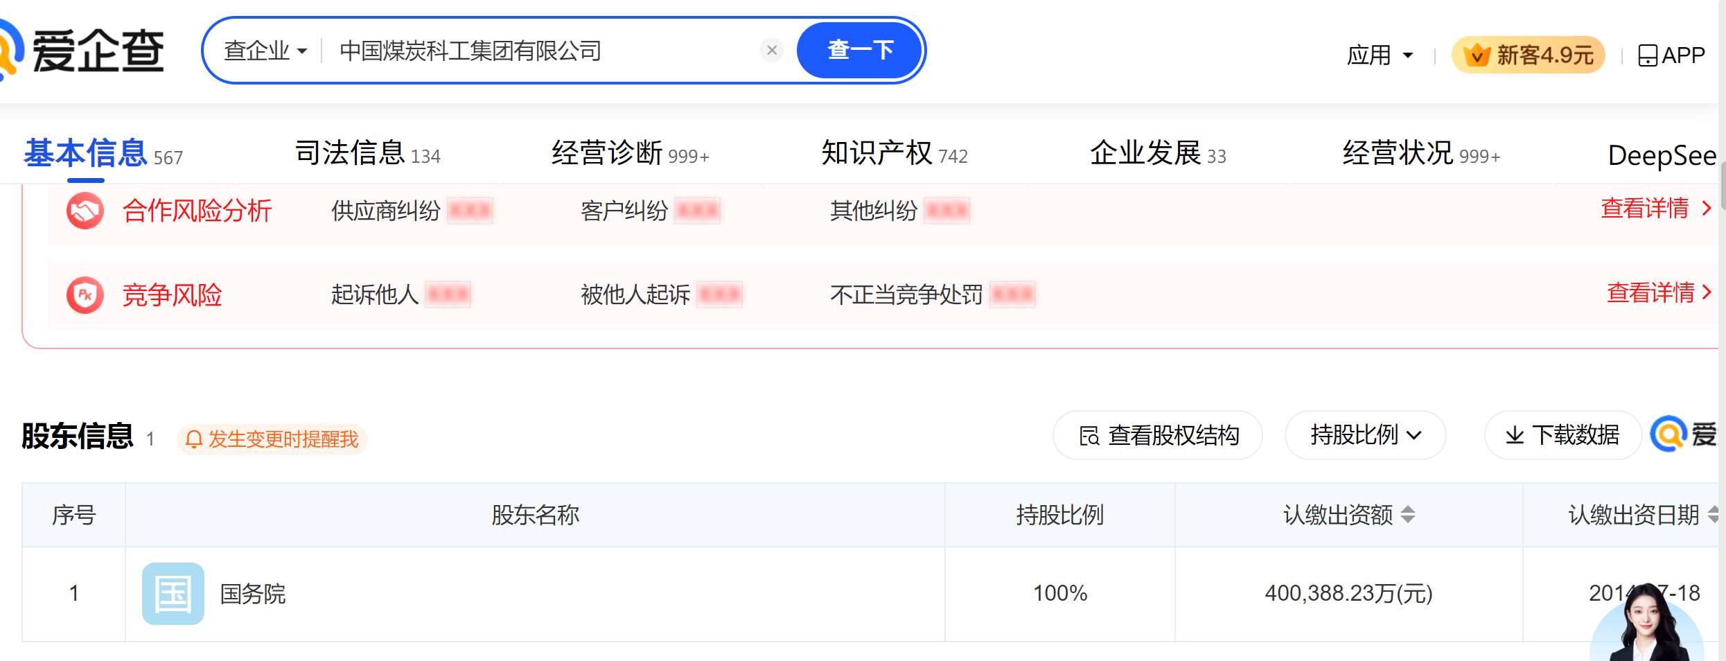This screenshot has width=1726, height=661.
Task: Switch to the 经营状况 tab
Action: pos(1421,153)
